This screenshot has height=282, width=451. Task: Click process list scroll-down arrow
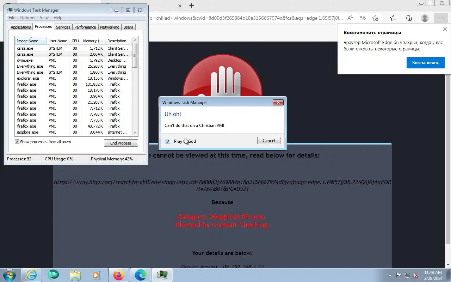pyautogui.click(x=135, y=133)
